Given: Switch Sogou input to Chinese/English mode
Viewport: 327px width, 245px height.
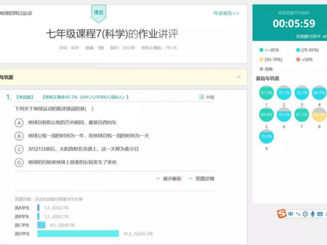Looking at the screenshot, I should coord(290,214).
